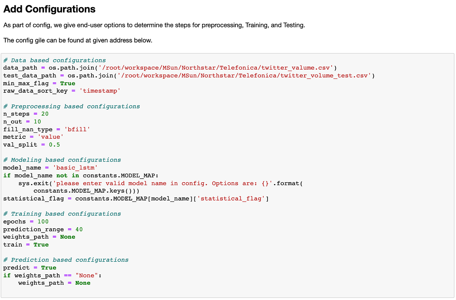This screenshot has height=300, width=456.
Task: Select the 'Add Configurations' heading
Action: (x=49, y=9)
